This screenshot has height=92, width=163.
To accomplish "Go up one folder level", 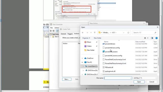I will [x=95, y=33].
